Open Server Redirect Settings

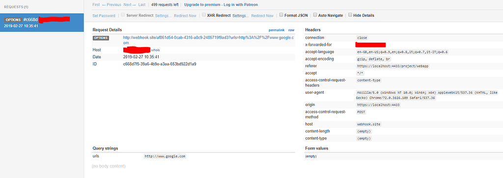click(163, 15)
